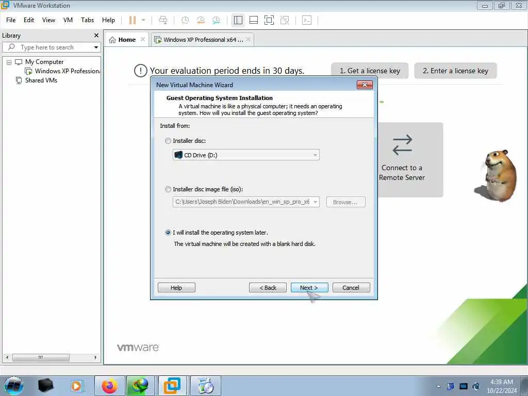Open the ISO file path combo box
This screenshot has height=396, width=528.
[x=246, y=202]
